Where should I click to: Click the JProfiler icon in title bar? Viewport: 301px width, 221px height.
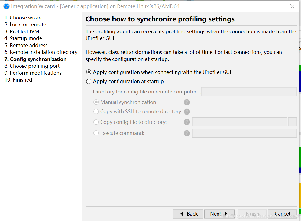(x=6, y=6)
